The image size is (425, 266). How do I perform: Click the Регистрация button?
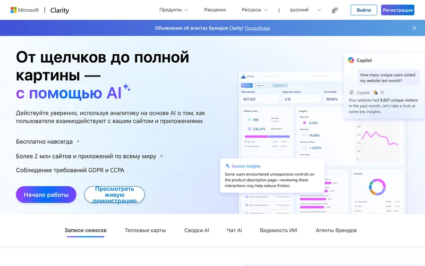pos(397,10)
